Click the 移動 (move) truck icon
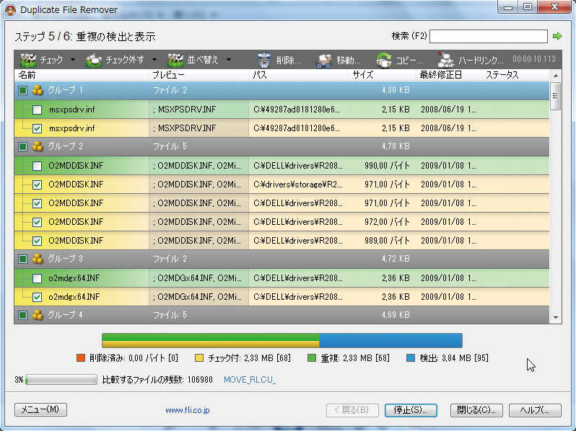 point(323,61)
